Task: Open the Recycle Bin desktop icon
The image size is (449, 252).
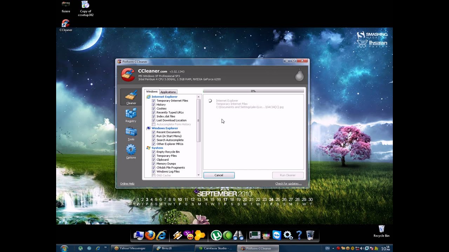Action: click(x=381, y=231)
